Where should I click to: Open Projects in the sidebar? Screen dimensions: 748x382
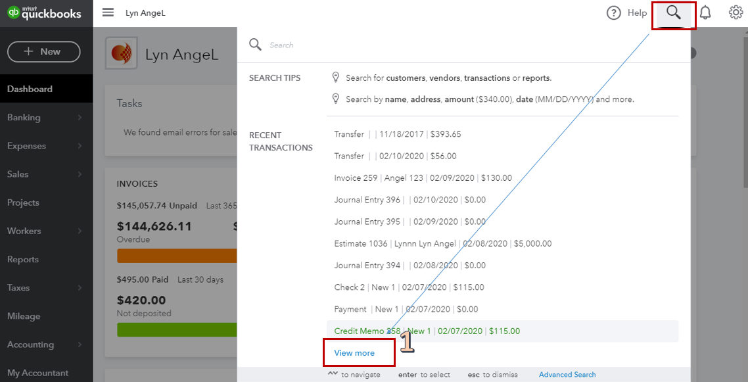click(x=46, y=203)
